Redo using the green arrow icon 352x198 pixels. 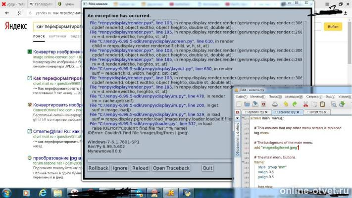click(295, 104)
